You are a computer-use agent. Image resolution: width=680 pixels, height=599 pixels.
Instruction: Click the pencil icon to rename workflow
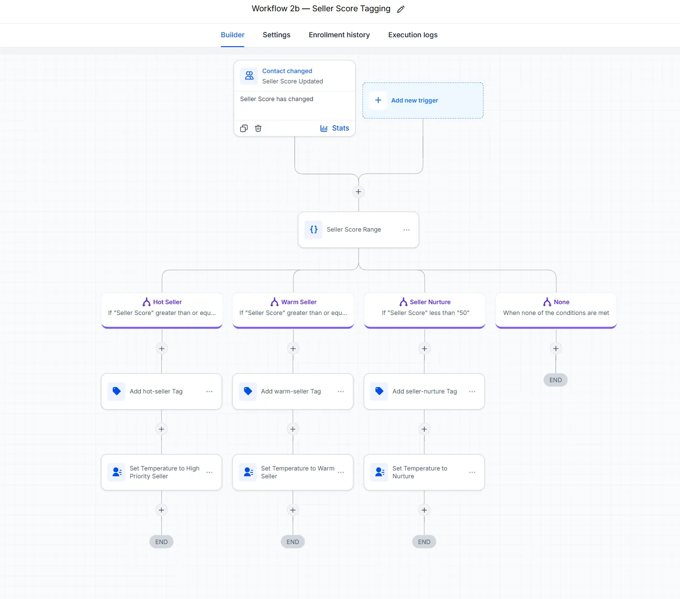[401, 9]
